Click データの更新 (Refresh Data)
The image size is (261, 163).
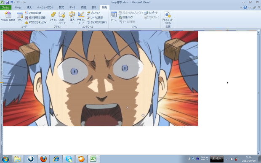(x=127, y=22)
